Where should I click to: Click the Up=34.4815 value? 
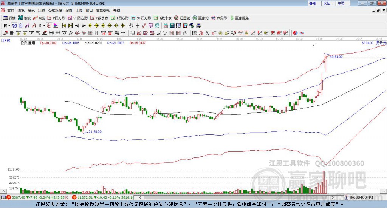[x=71, y=43]
